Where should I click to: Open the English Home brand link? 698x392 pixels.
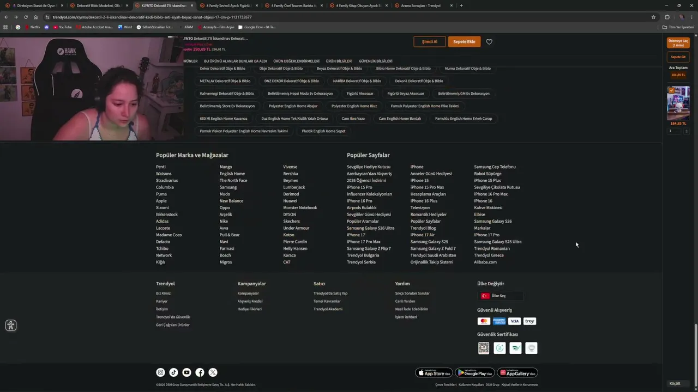(232, 174)
